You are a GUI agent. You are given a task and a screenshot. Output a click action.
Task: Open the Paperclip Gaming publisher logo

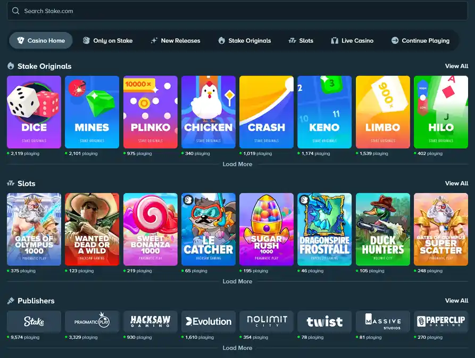[x=441, y=322]
